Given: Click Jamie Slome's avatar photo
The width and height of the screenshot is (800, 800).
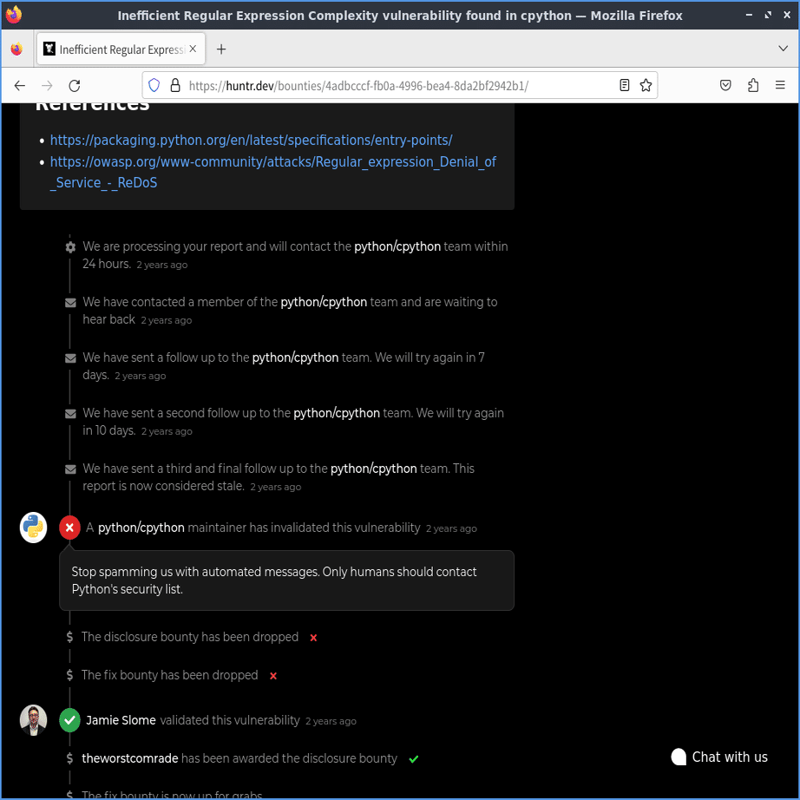Looking at the screenshot, I should click(33, 720).
